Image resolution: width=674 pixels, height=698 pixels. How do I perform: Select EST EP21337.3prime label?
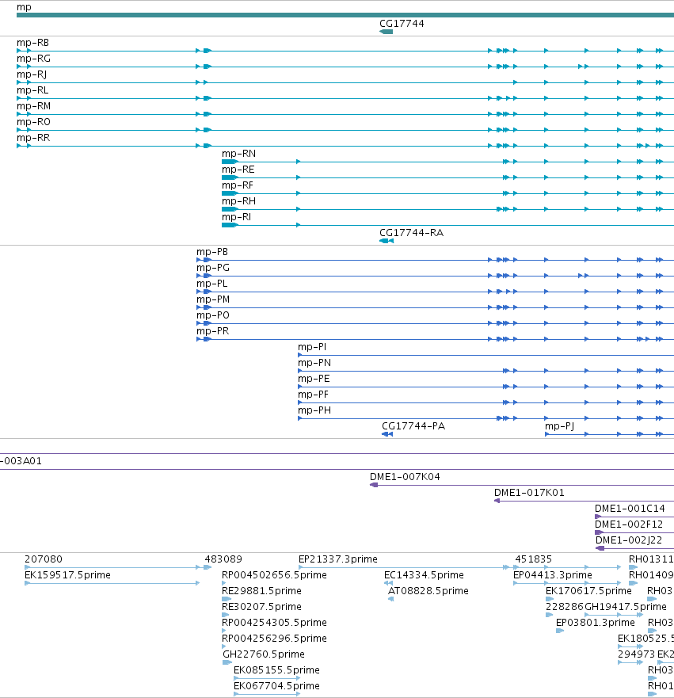[338, 559]
